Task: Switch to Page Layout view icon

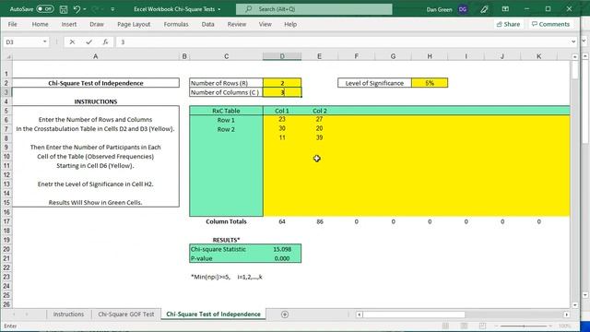Action: (x=464, y=326)
